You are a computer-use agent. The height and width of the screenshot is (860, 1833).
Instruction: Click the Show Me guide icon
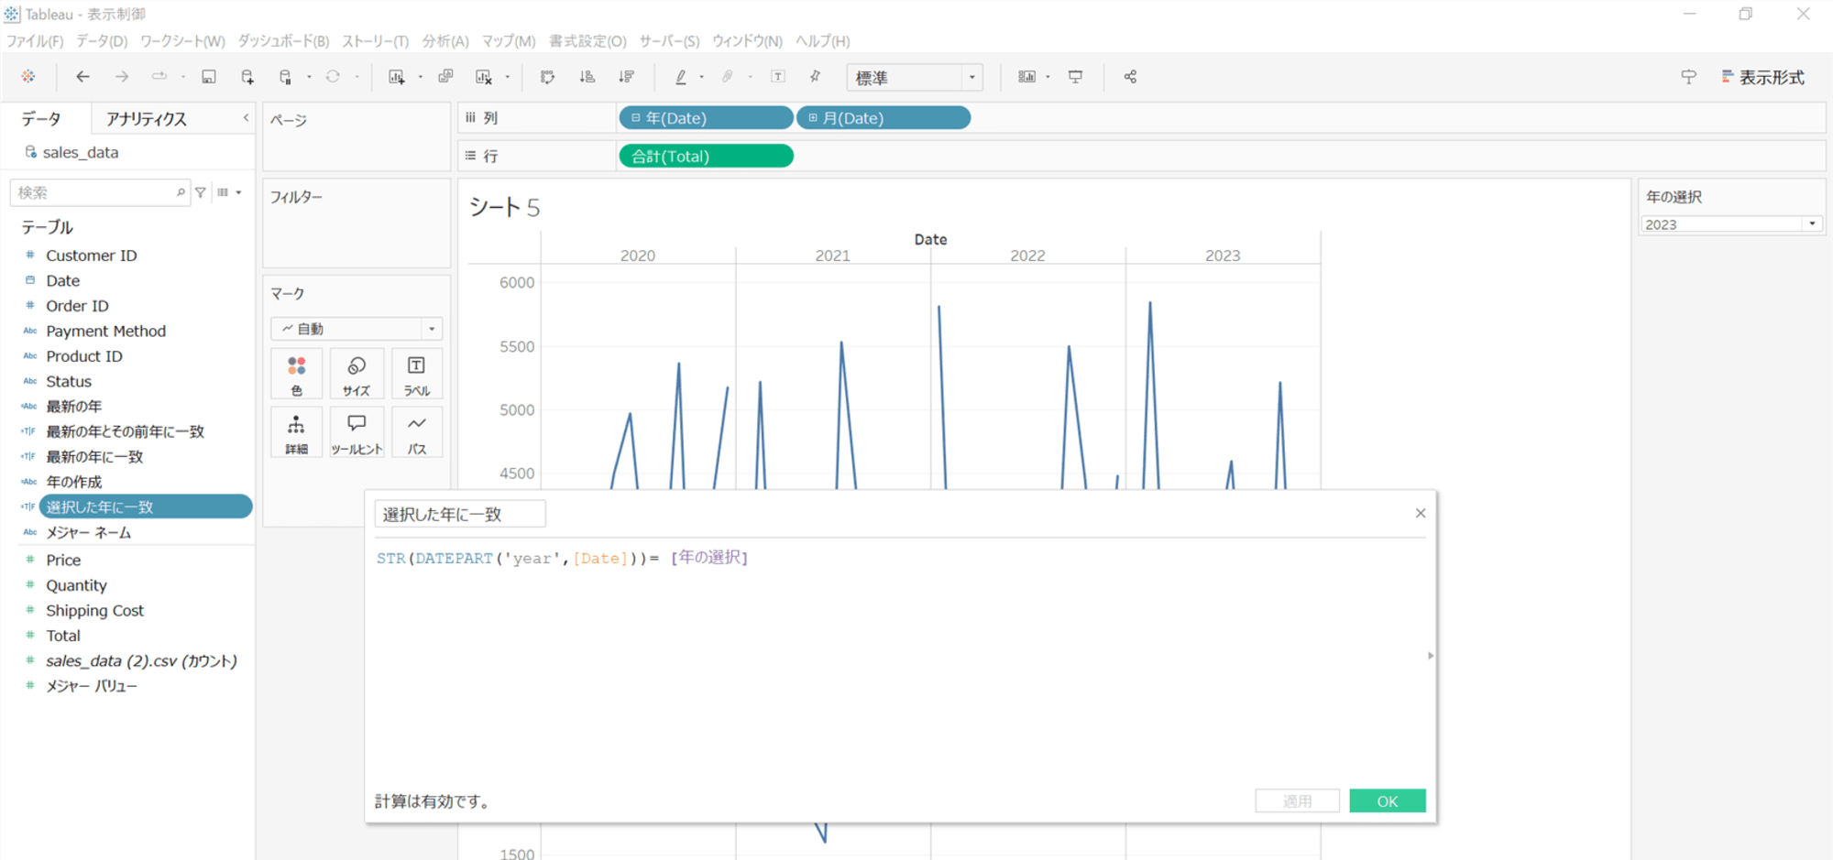(x=1688, y=77)
